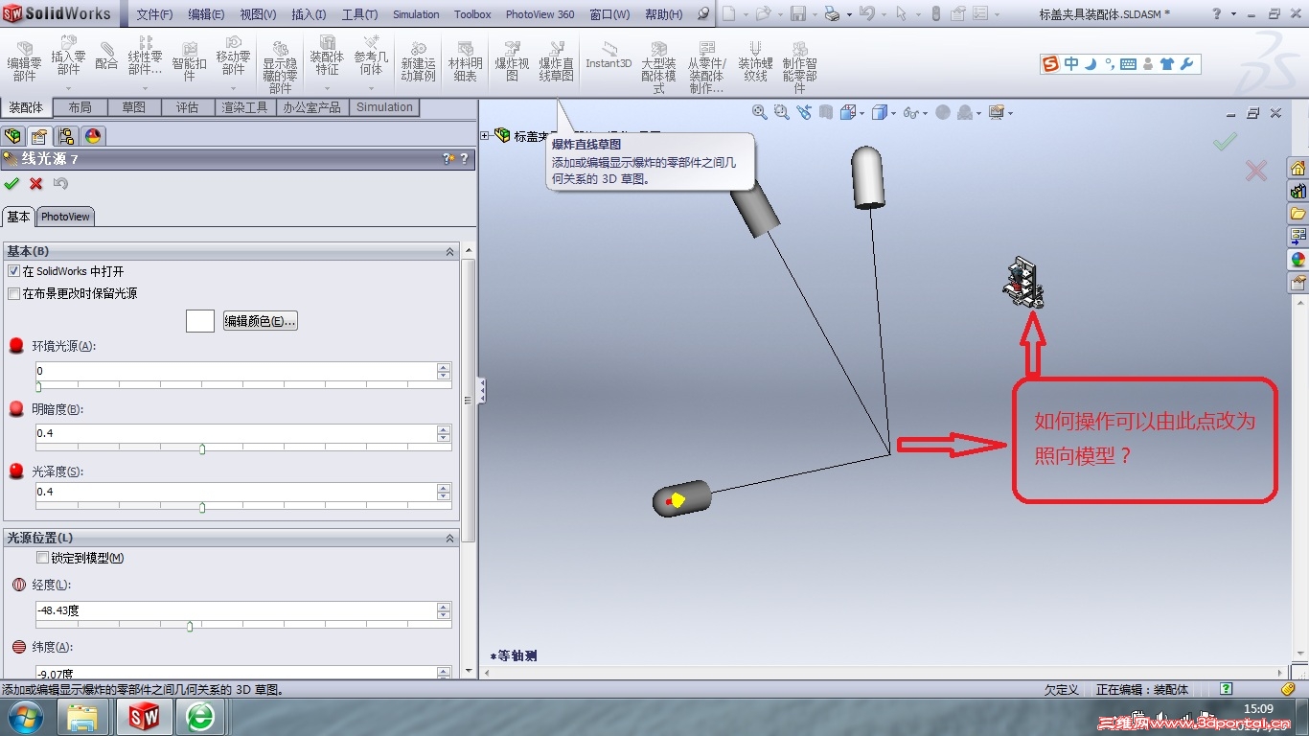Toggle the Instant3D tool

609,56
